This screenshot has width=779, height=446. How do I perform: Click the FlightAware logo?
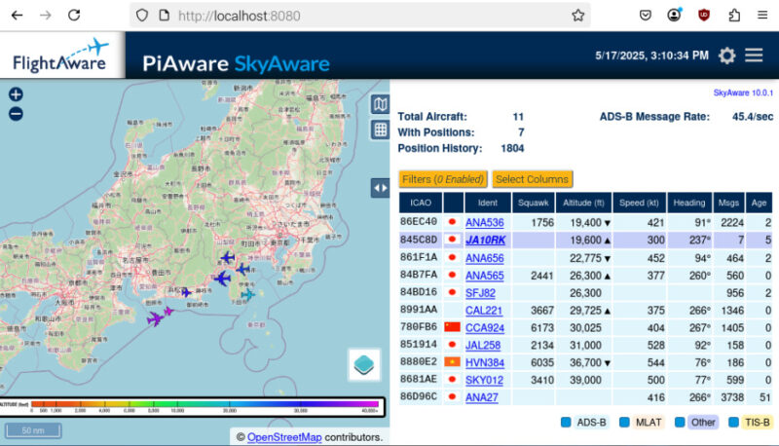(x=61, y=56)
